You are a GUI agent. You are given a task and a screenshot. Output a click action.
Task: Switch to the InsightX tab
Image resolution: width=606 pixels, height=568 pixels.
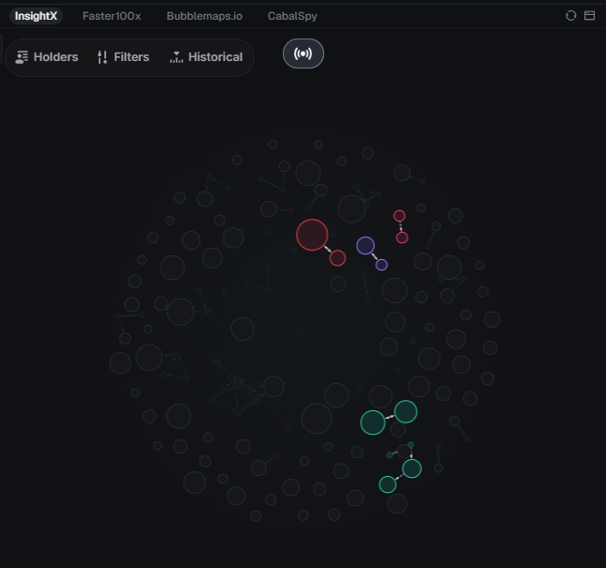click(x=36, y=16)
